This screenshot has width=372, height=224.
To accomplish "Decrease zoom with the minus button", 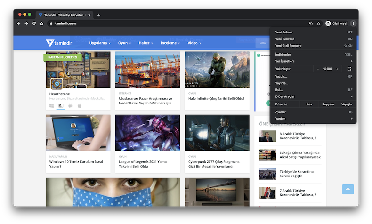I will [318, 69].
